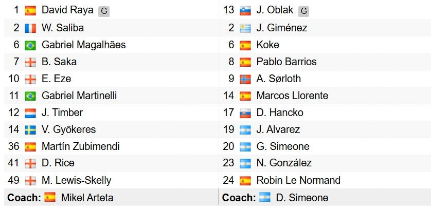Open D. Rice's player page

[x=58, y=163]
